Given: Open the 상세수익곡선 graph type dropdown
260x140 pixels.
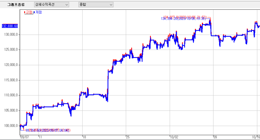Looking at the screenshot, I should tap(51, 5).
